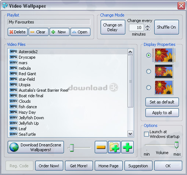Delete the current playlist
The height and width of the screenshot is (175, 187).
pos(18,32)
